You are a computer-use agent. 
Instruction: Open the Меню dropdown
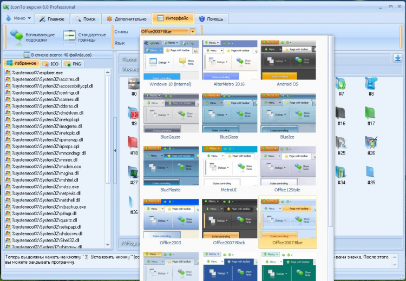18,18
